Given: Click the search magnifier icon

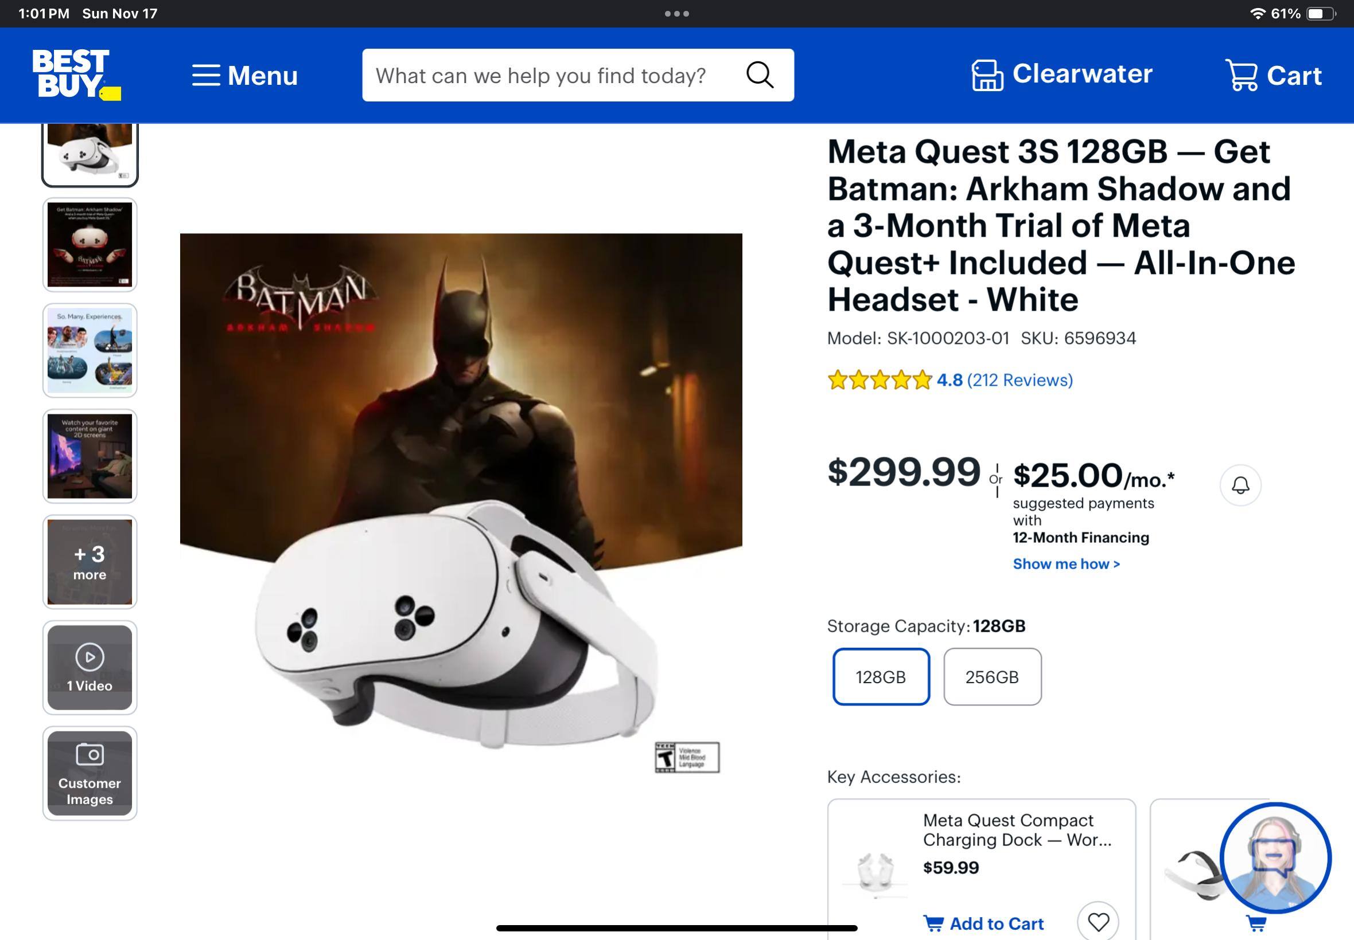Looking at the screenshot, I should (x=760, y=76).
